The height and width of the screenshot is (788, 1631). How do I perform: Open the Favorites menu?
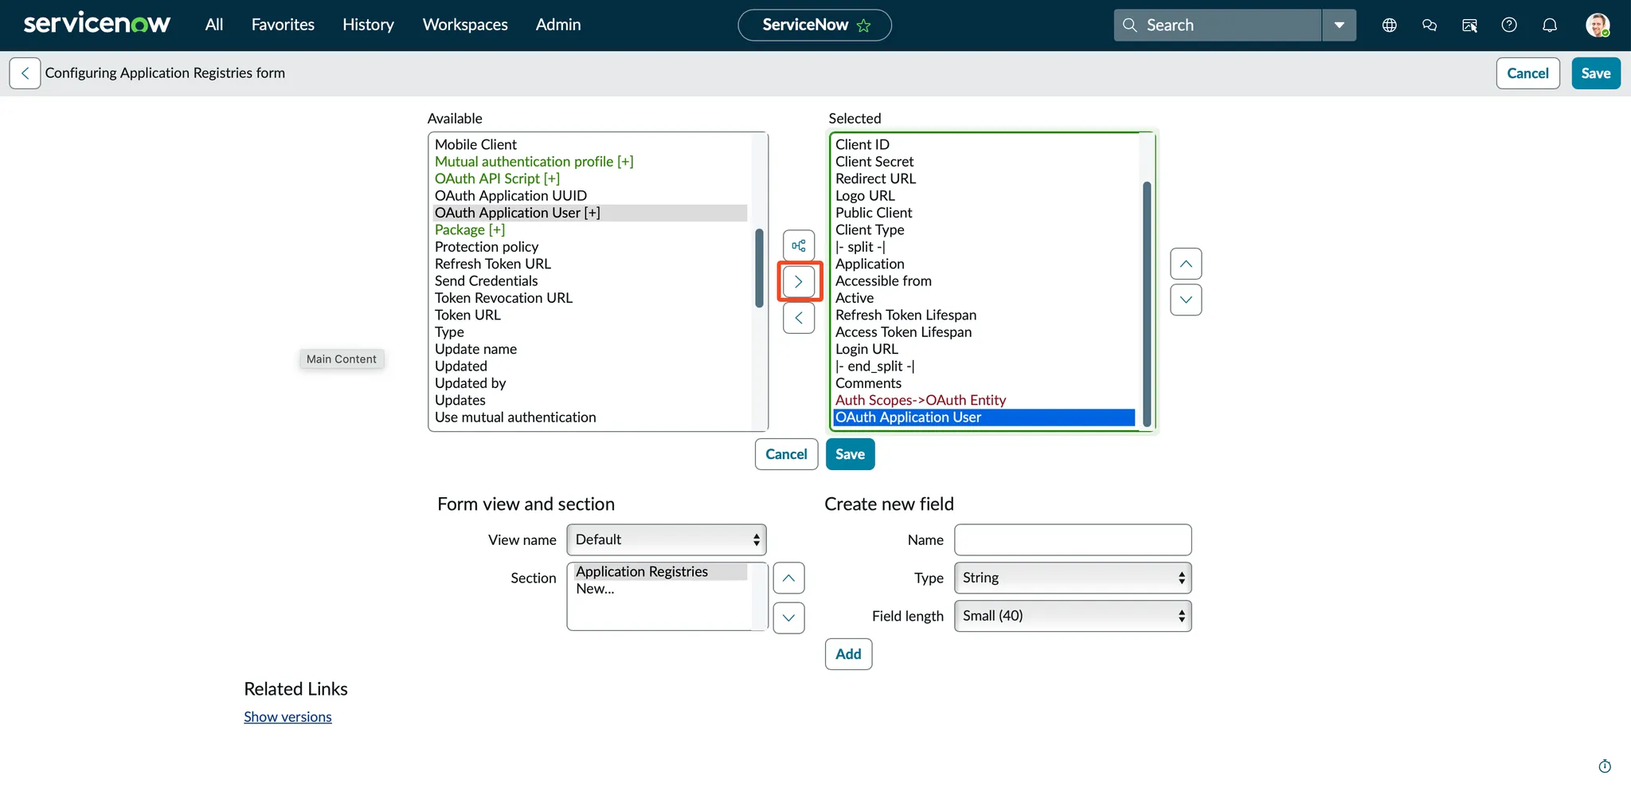pos(283,25)
